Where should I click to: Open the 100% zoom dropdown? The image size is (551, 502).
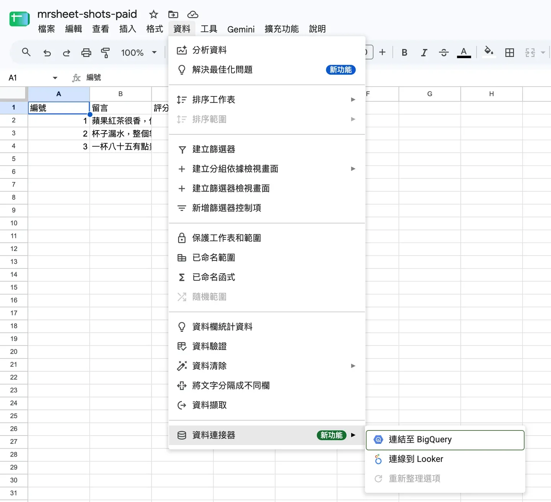tap(139, 52)
